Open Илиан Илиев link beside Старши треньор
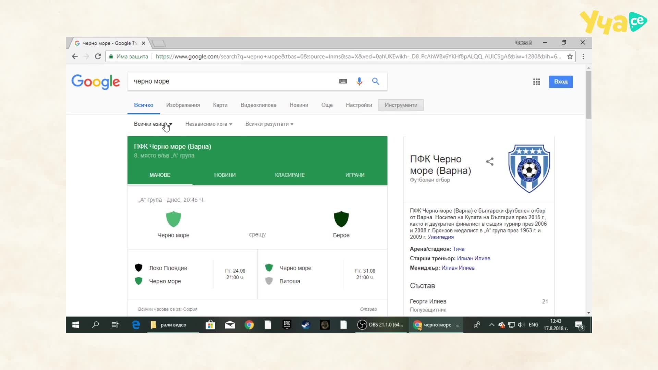This screenshot has height=370, width=658. pos(474,258)
